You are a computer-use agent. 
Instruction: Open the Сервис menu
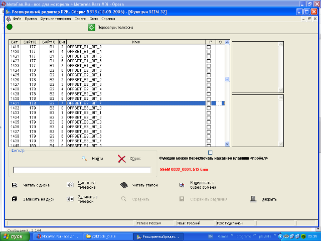80,19
